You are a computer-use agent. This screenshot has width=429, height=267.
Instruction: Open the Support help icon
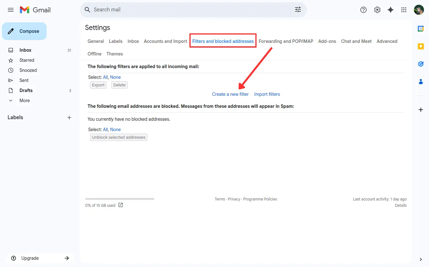363,10
